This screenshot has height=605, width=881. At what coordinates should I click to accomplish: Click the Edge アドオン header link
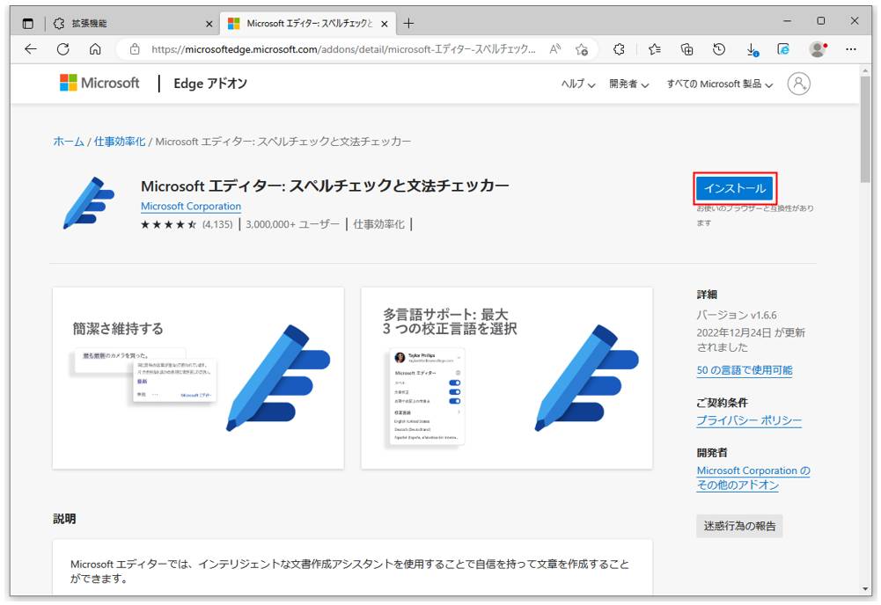coord(210,84)
